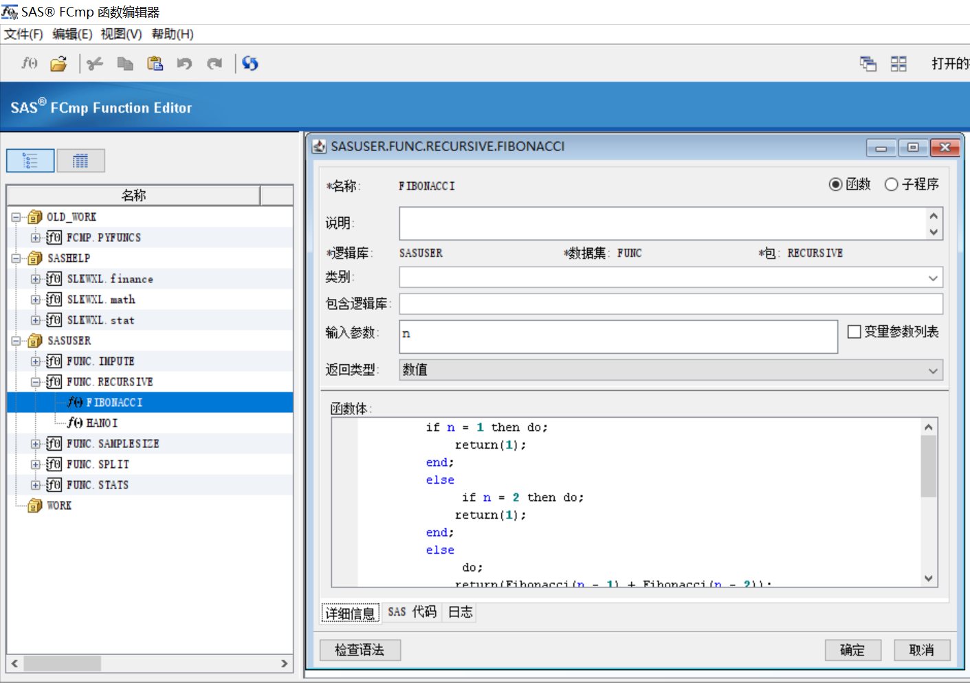Expand the FUNC.SAMPLESIZE node
970x683 pixels.
(35, 444)
